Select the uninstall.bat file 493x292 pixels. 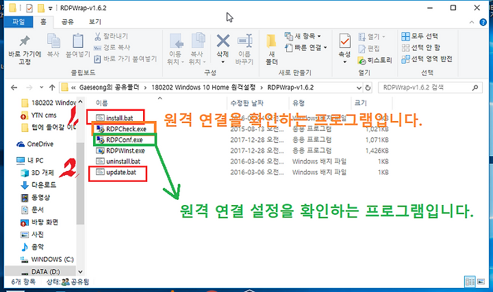pyautogui.click(x=123, y=161)
